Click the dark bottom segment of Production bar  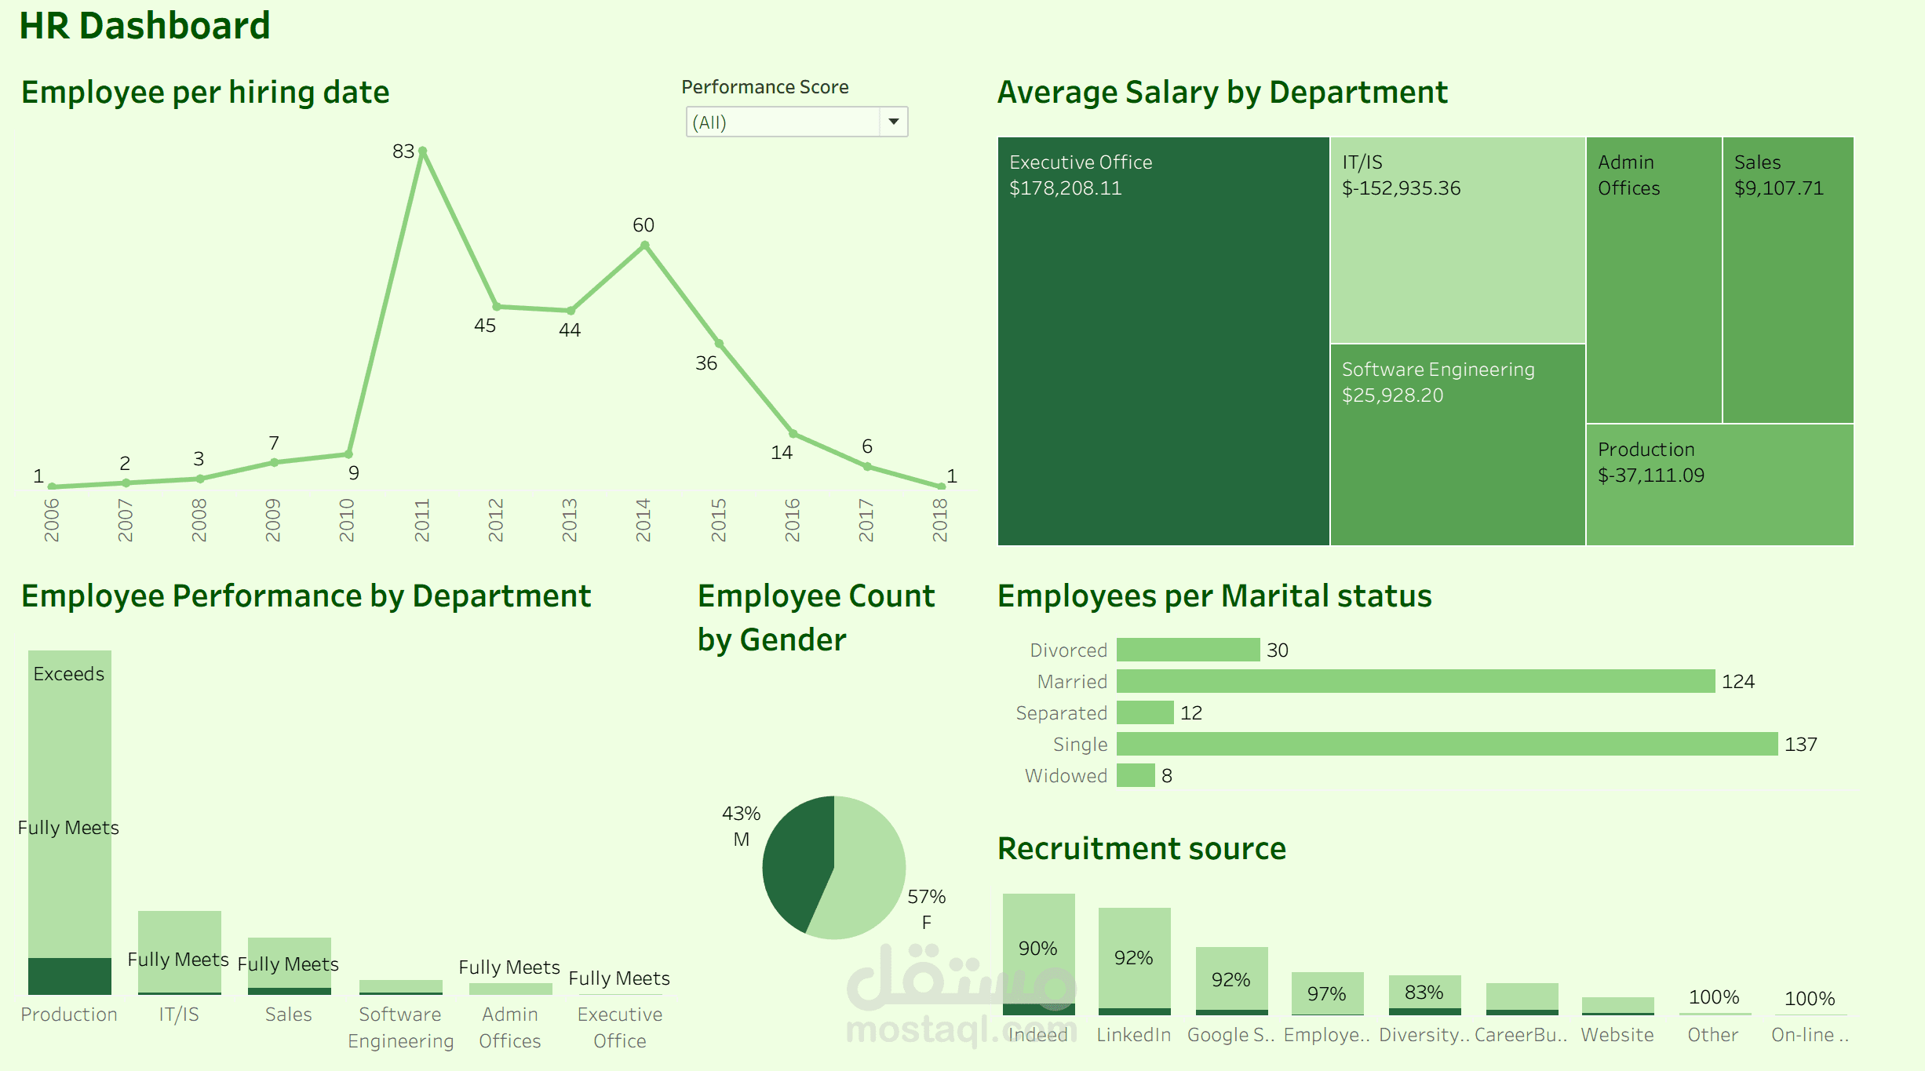(x=70, y=976)
